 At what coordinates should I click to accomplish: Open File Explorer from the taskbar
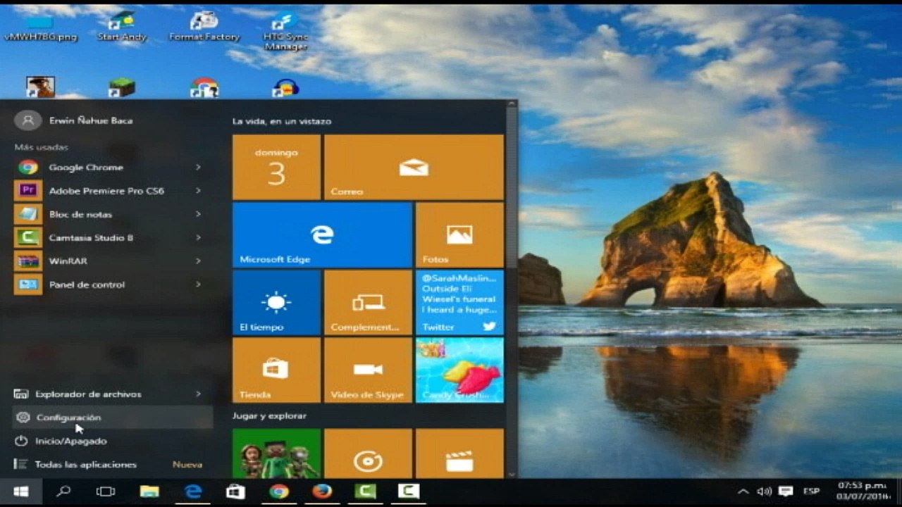pos(149,492)
